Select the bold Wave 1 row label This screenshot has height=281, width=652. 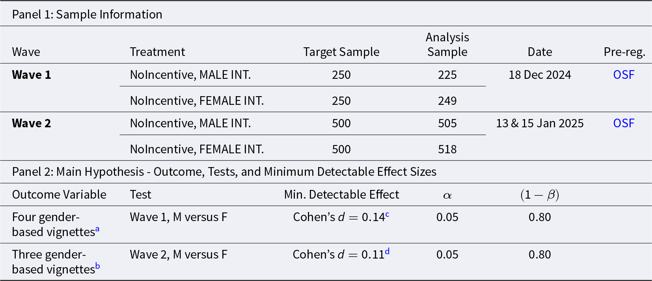tap(32, 75)
